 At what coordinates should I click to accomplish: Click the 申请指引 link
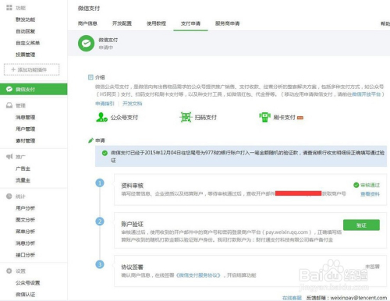[x=105, y=104]
